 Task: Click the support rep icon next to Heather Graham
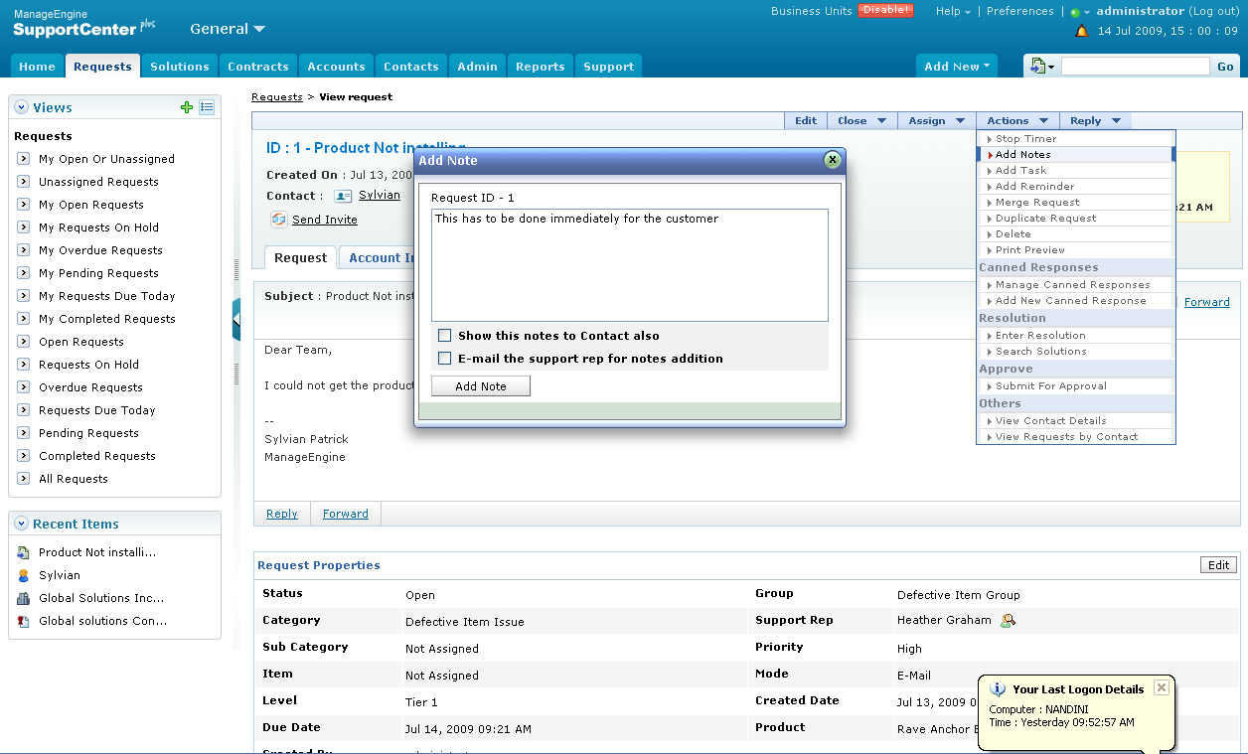pyautogui.click(x=1008, y=621)
